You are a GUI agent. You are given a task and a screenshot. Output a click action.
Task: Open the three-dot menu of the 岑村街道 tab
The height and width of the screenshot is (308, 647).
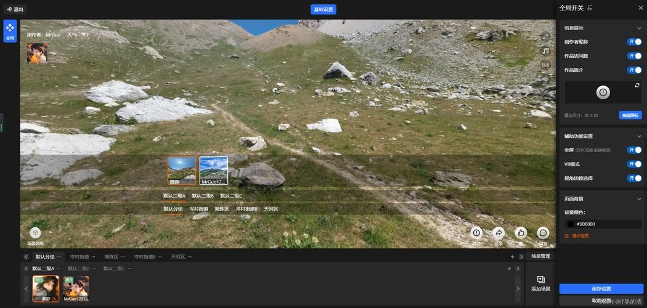point(93,257)
